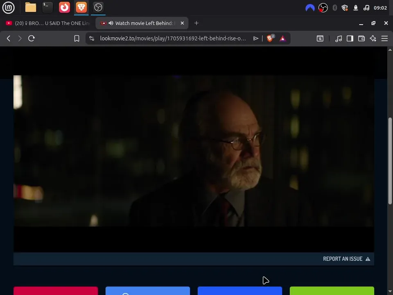Close the 'Watch movie Left Behind' tab
The width and height of the screenshot is (393, 295).
click(x=182, y=23)
